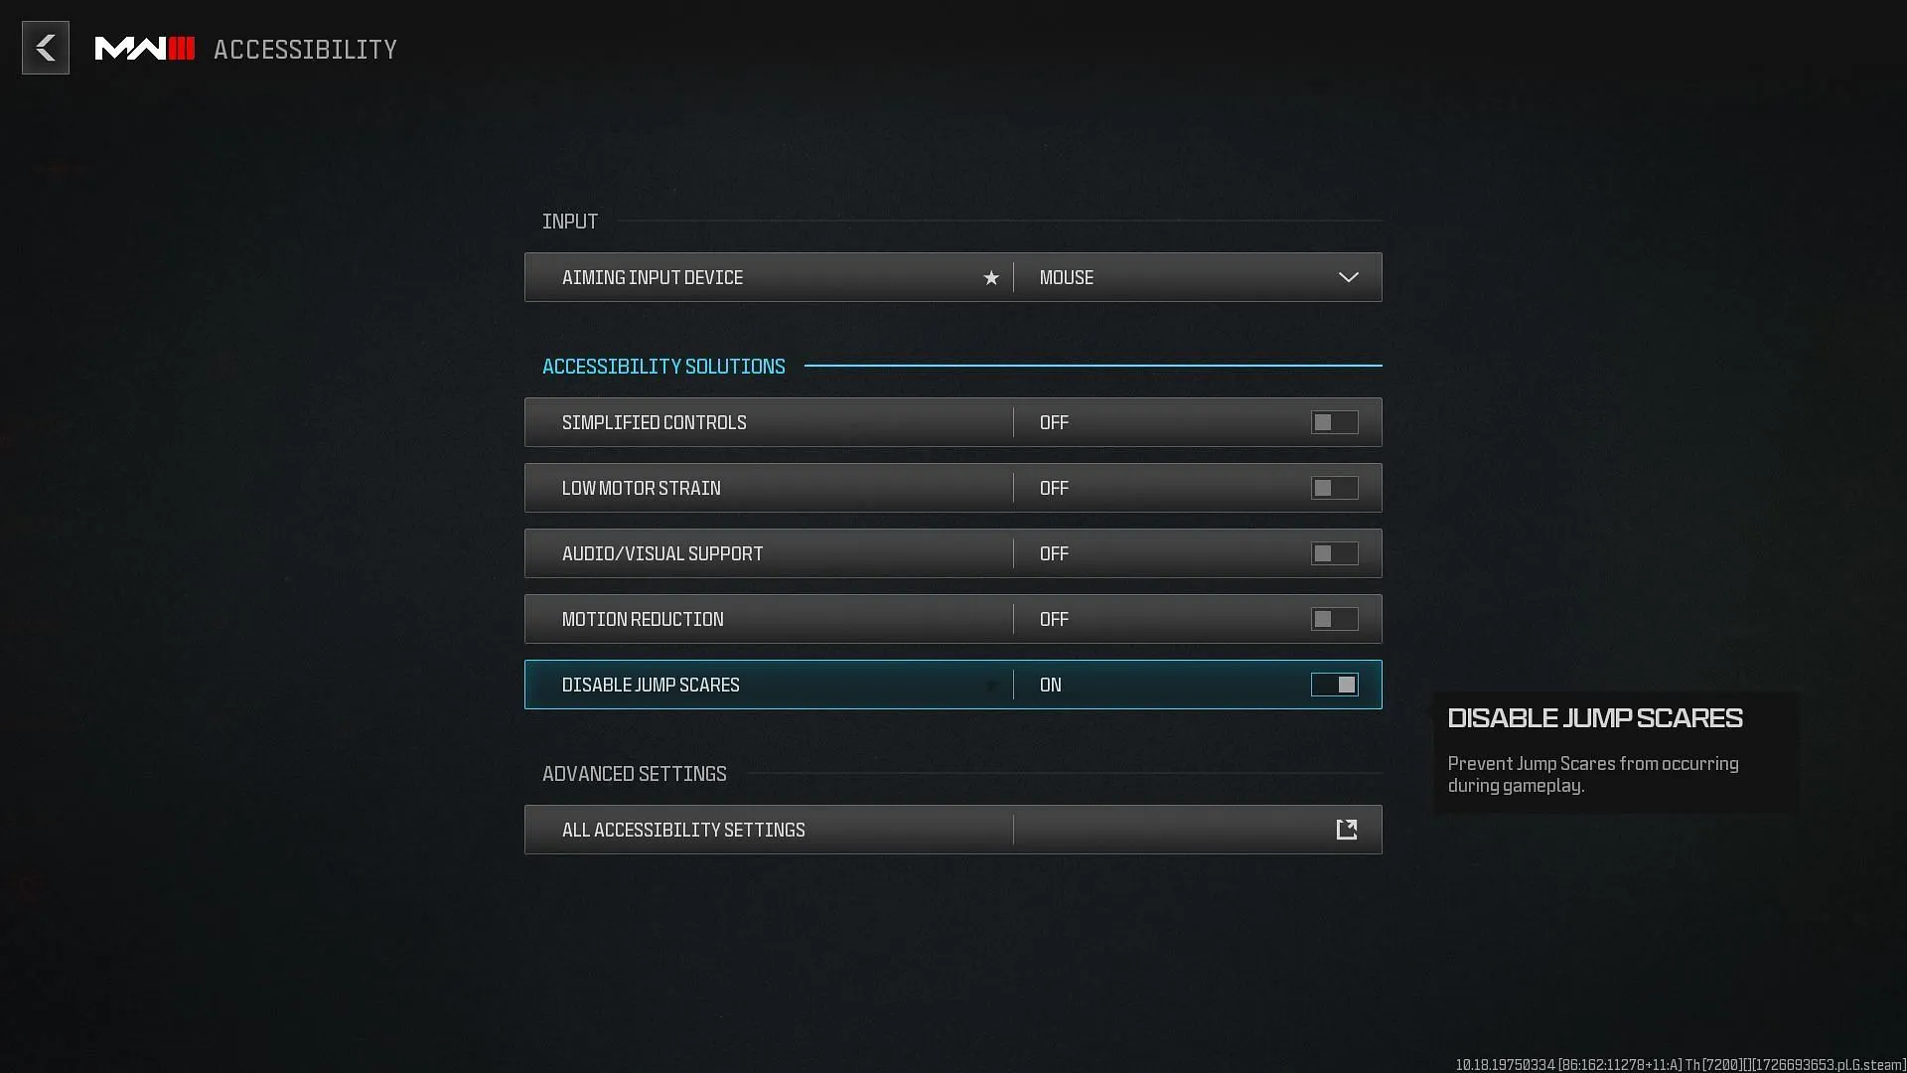Select Input section header

point(570,221)
